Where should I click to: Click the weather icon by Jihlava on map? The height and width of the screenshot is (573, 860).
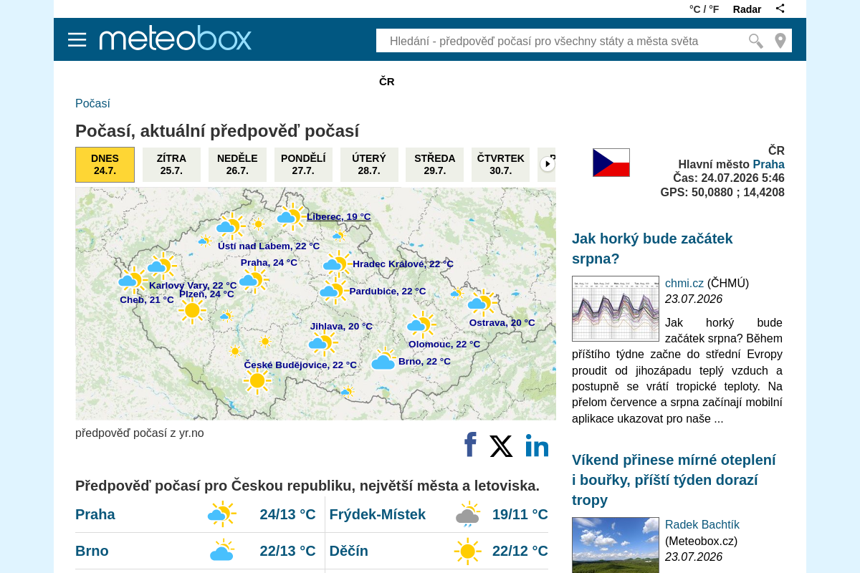(x=323, y=343)
